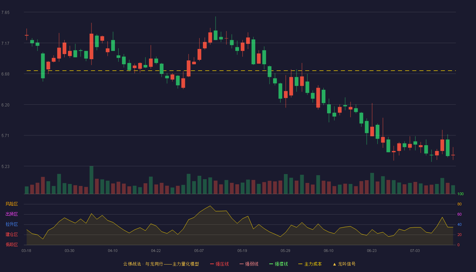
Task: Click the pink dashed icon beside 强弱线
Action: pos(241,264)
